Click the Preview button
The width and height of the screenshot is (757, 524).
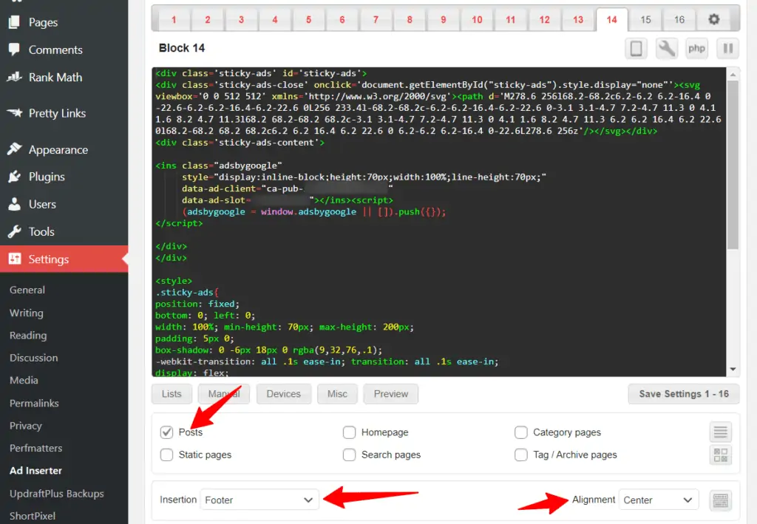(x=390, y=394)
